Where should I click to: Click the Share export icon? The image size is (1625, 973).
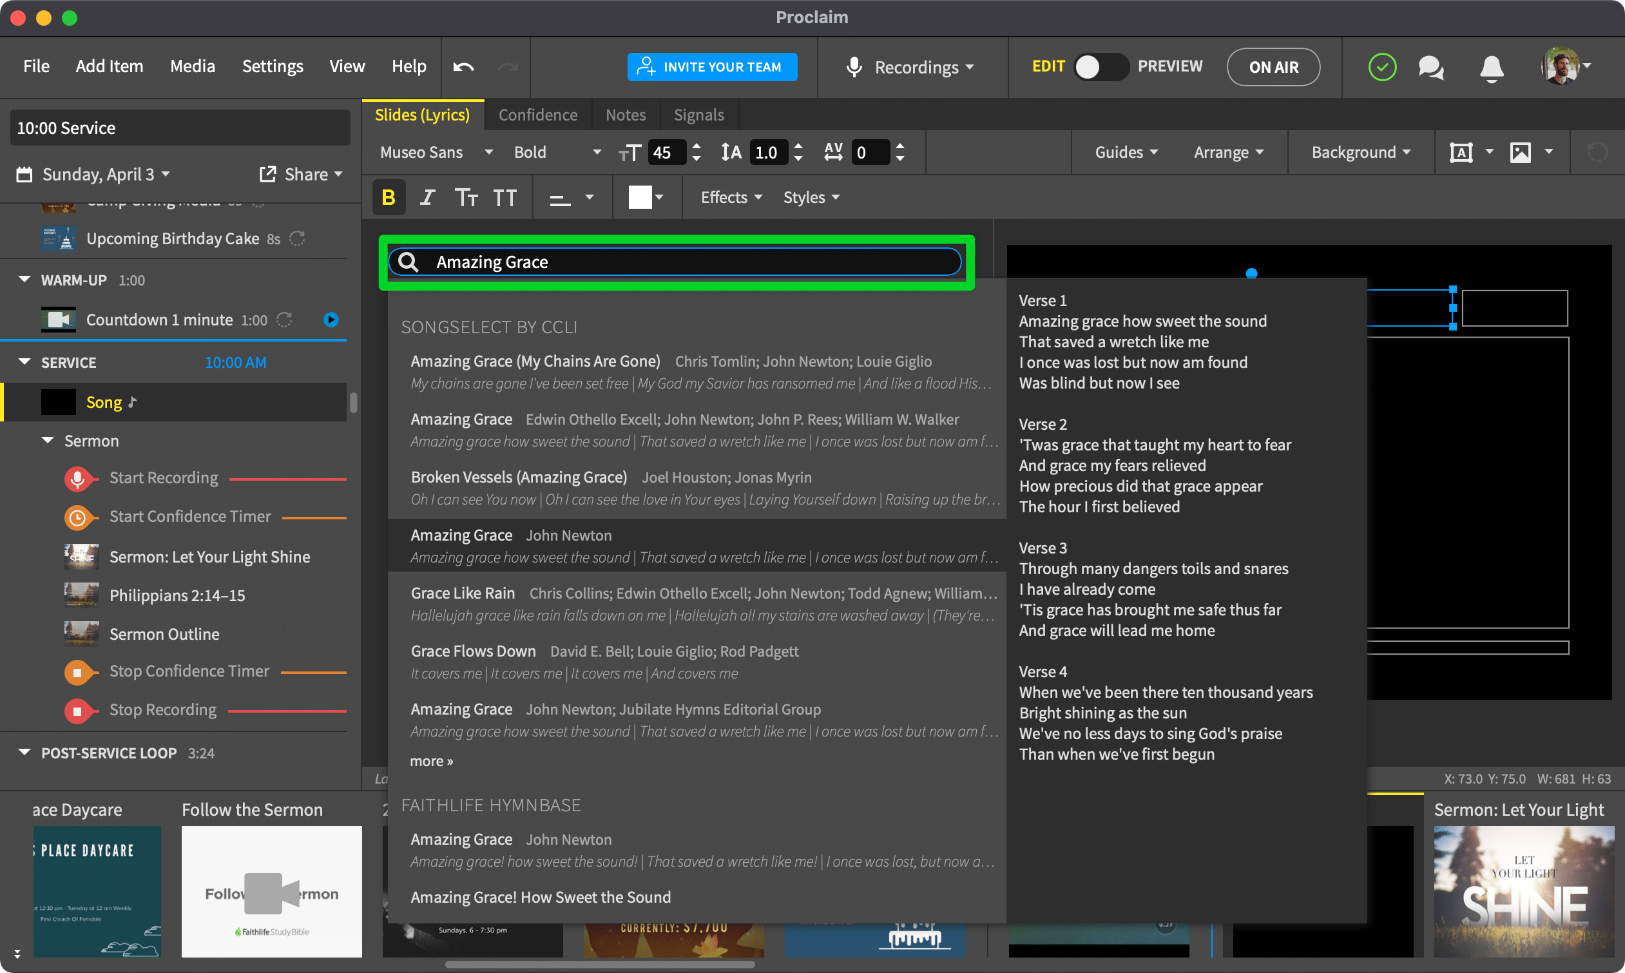(267, 174)
